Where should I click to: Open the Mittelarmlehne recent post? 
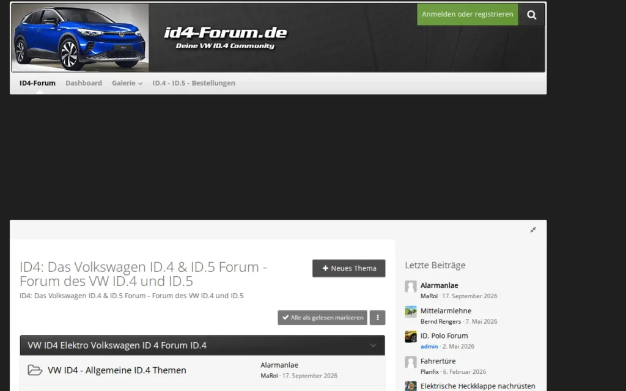(x=446, y=311)
